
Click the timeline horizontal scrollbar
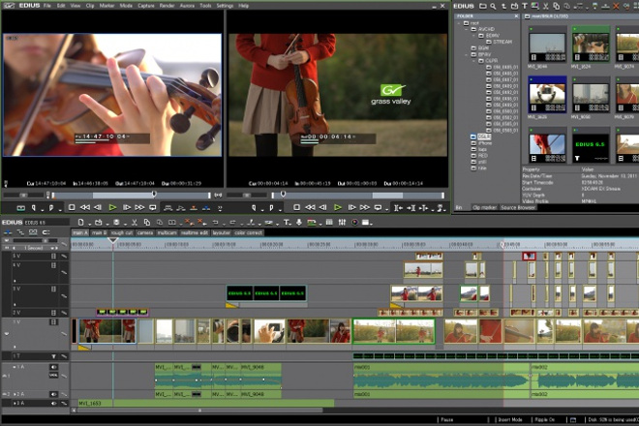[x=199, y=411]
